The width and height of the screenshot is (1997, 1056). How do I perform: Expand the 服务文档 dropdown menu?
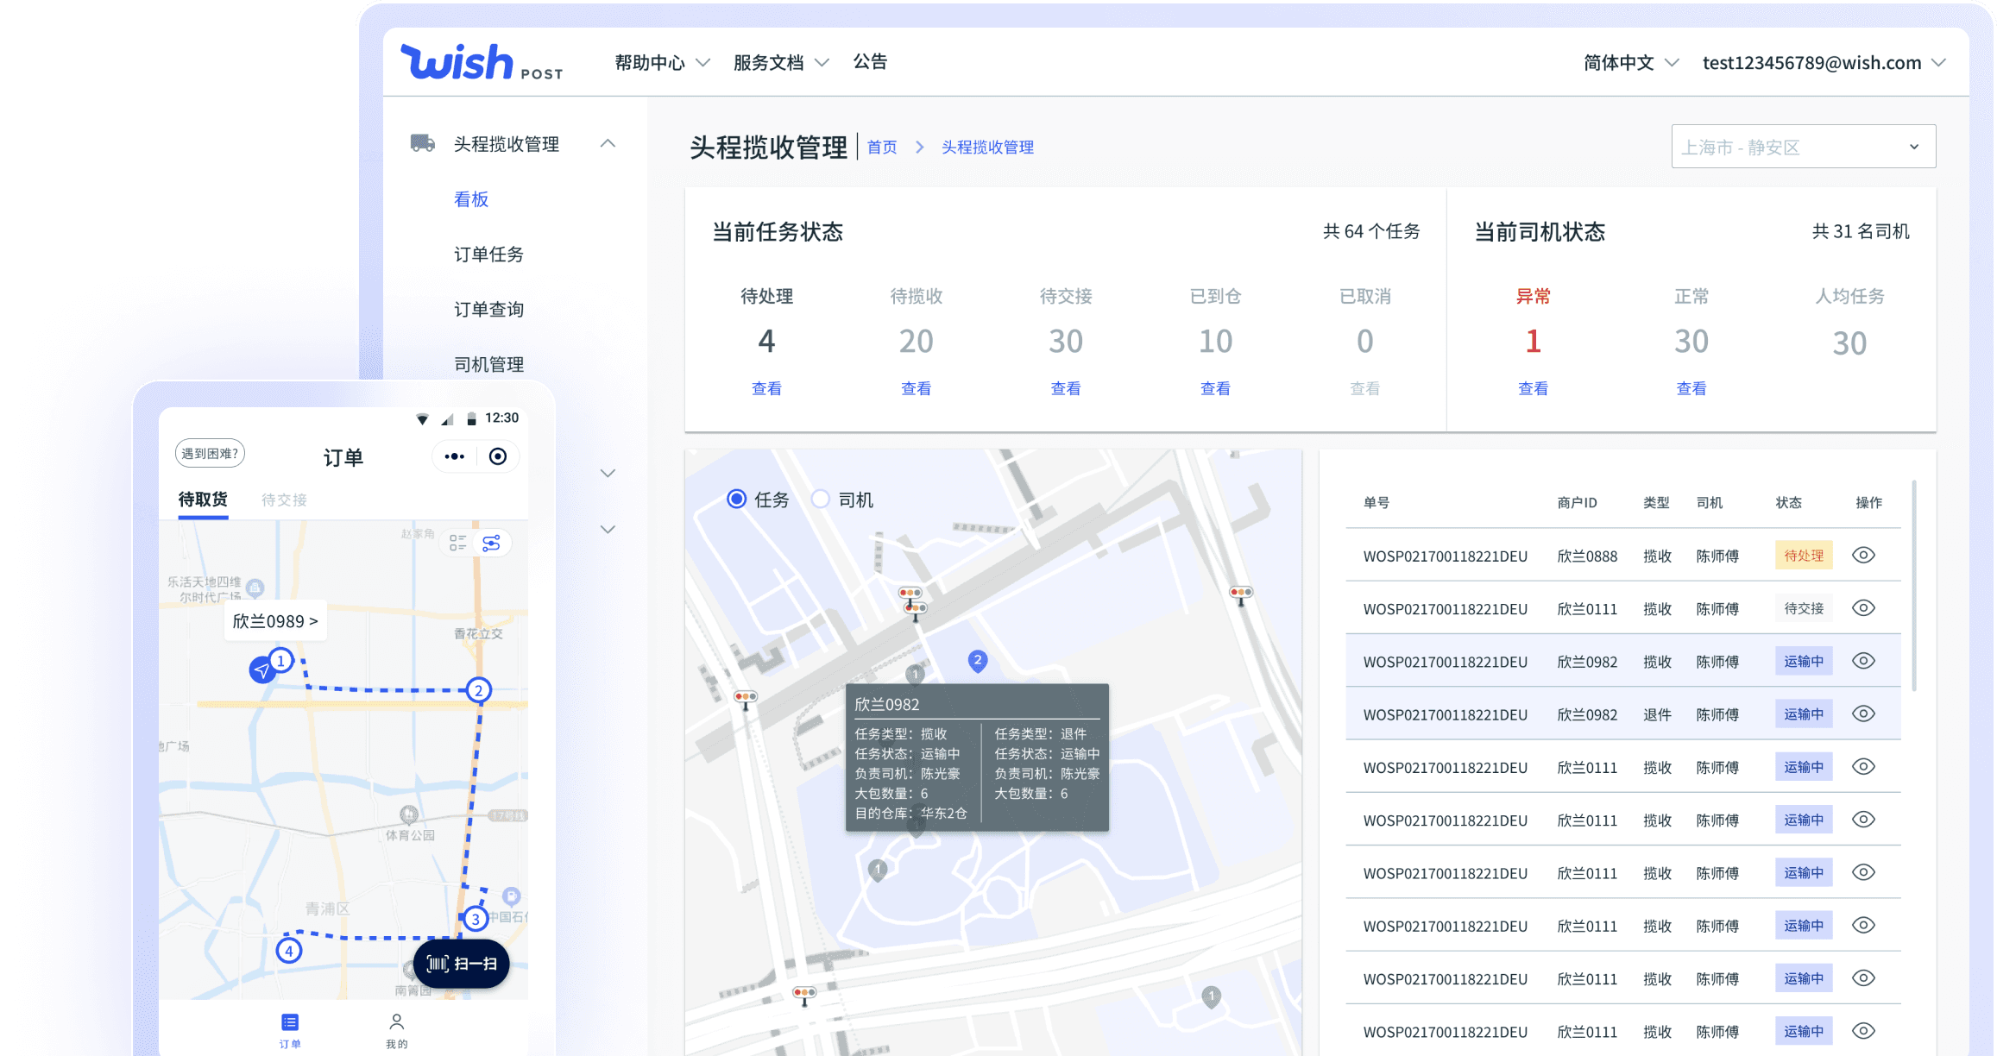781,62
